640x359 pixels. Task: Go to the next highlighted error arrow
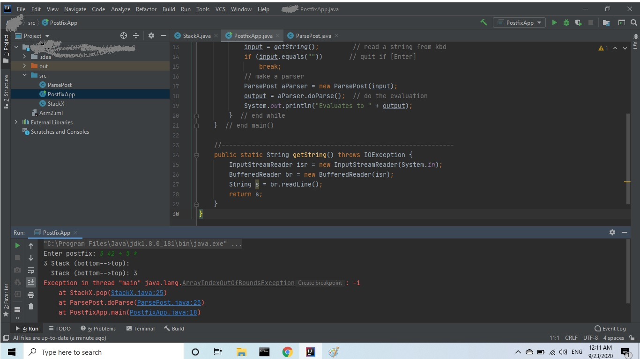point(625,48)
